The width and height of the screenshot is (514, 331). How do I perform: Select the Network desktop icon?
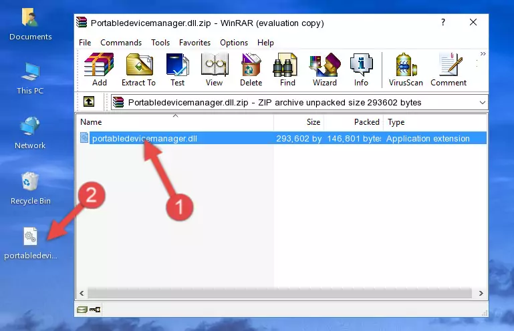point(30,133)
